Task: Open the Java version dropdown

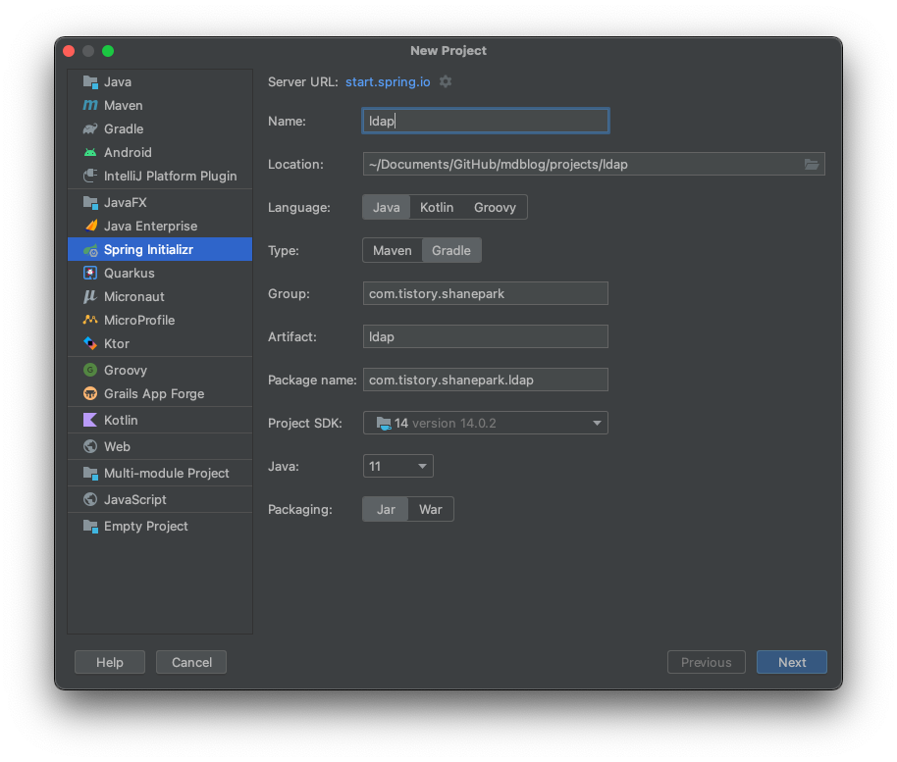Action: (397, 466)
